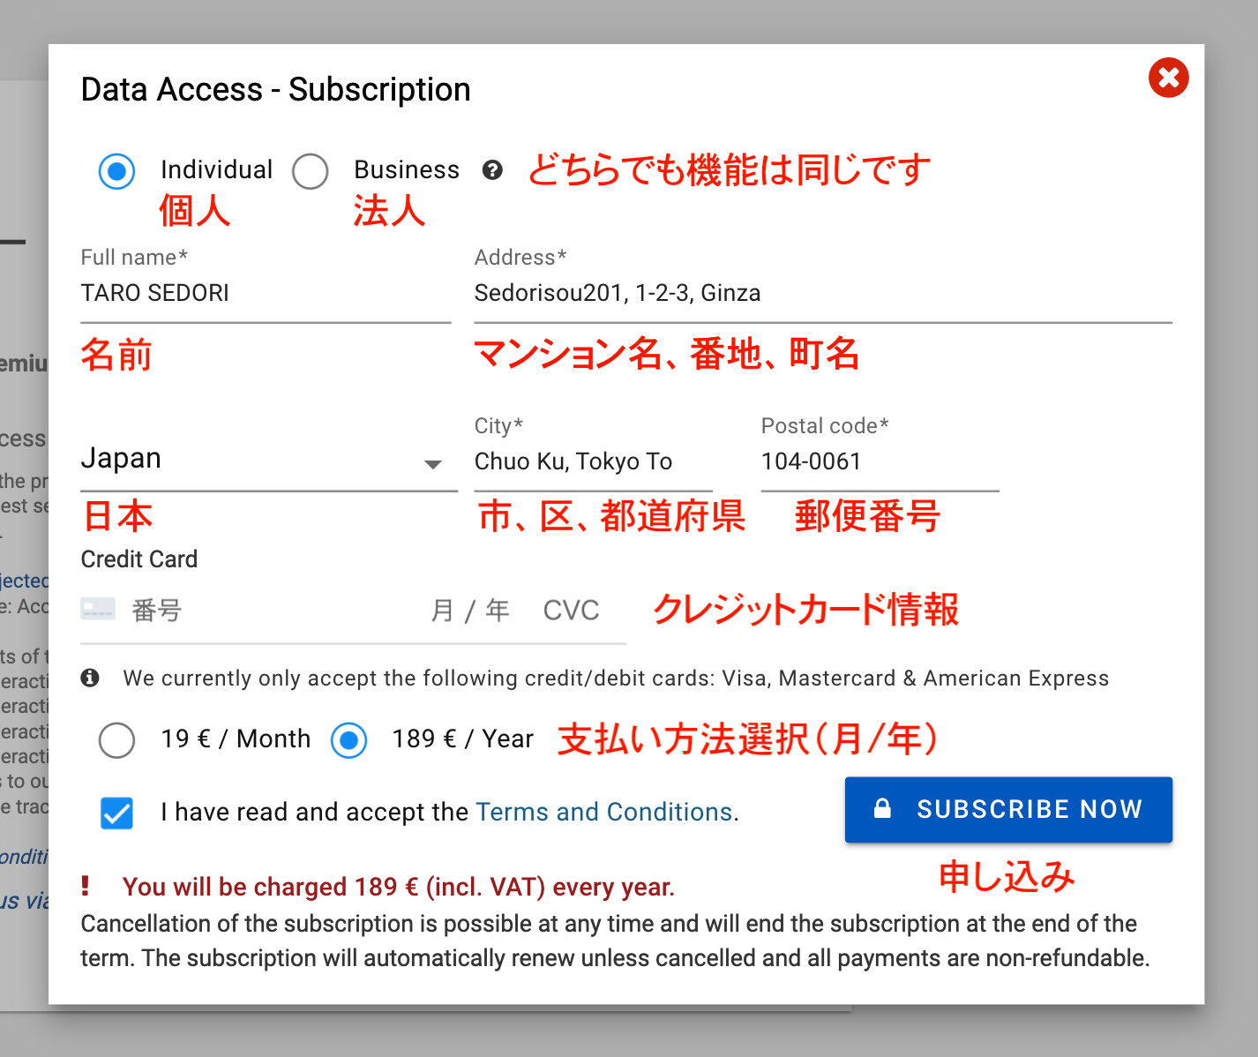1258x1057 pixels.
Task: Select the Individual radio button
Action: click(x=116, y=171)
